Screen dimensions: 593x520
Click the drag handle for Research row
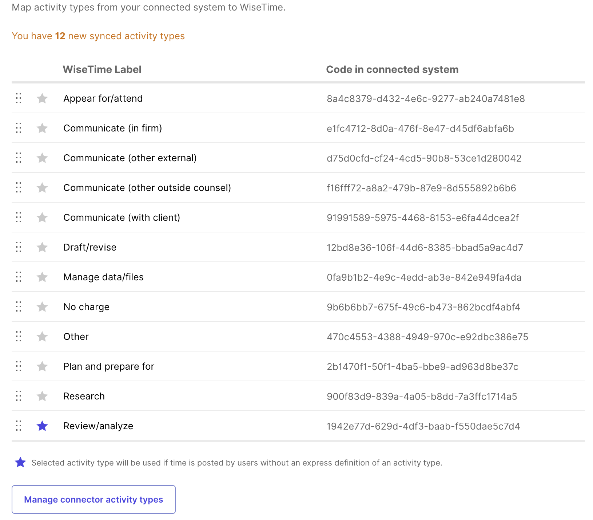[19, 396]
